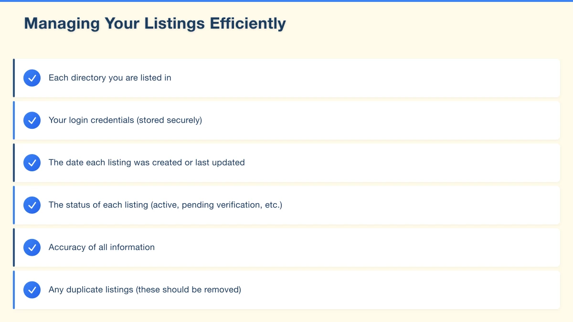The width and height of the screenshot is (573, 322).
Task: Select the 'Your login credentials (stored securely)' text
Action: coord(125,120)
